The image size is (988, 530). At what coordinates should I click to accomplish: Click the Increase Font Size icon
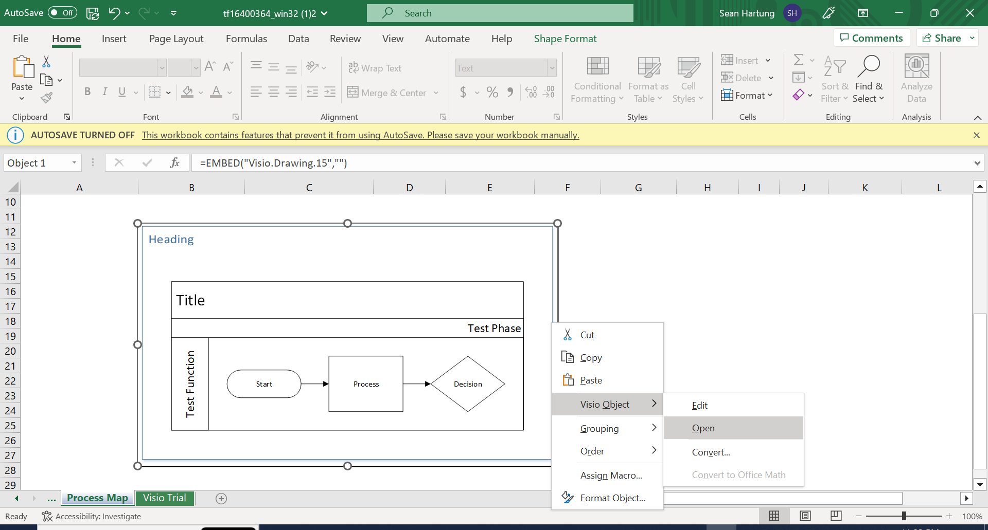point(210,67)
